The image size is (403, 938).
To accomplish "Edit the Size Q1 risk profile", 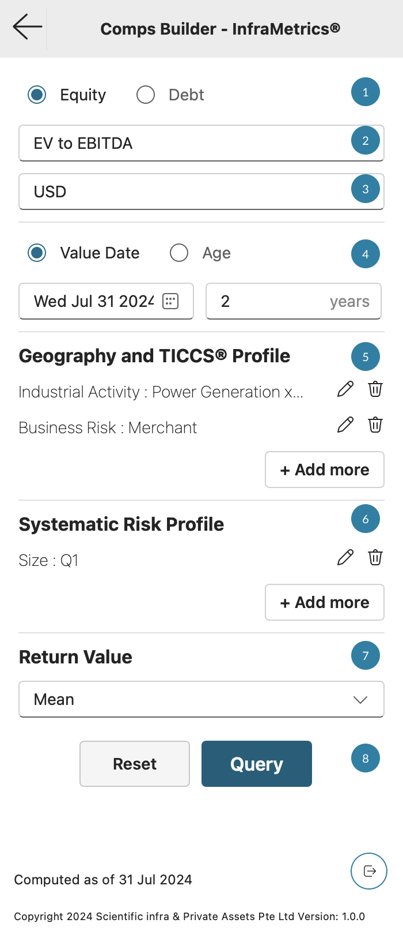I will 345,558.
